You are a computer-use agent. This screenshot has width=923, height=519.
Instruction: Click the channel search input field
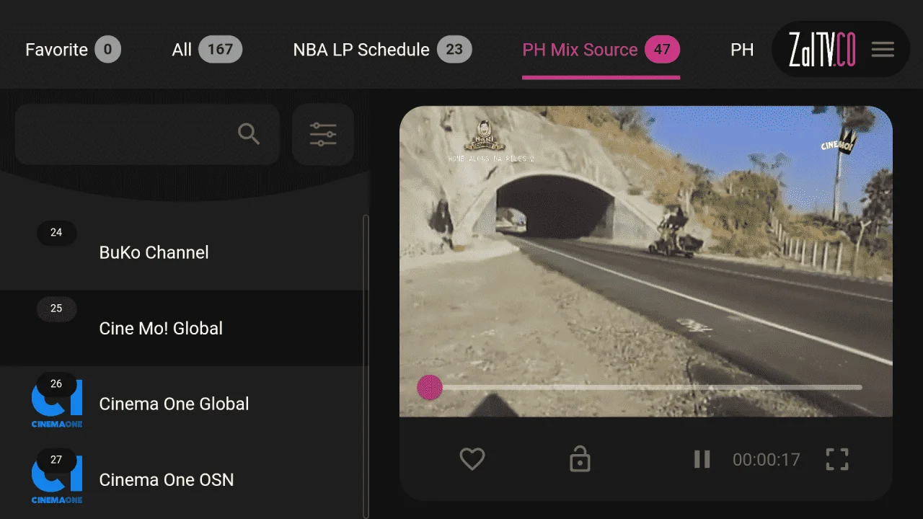[x=147, y=134]
